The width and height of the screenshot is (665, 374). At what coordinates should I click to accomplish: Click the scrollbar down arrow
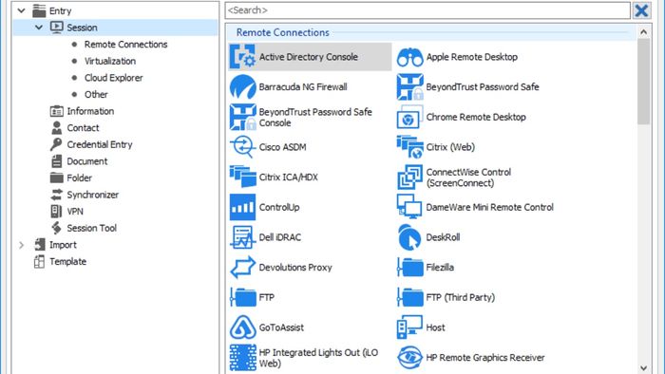coord(643,368)
